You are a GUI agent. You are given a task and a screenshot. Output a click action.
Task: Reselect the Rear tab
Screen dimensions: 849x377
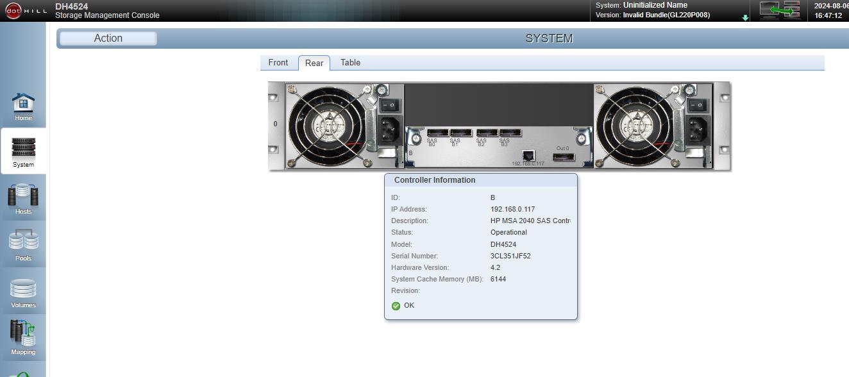[x=314, y=62]
